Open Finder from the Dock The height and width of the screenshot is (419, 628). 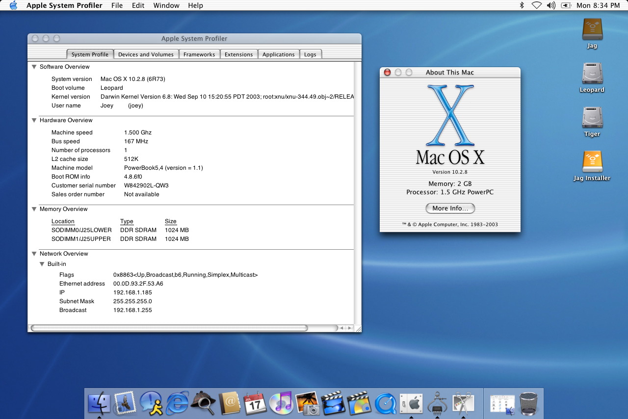(99, 403)
